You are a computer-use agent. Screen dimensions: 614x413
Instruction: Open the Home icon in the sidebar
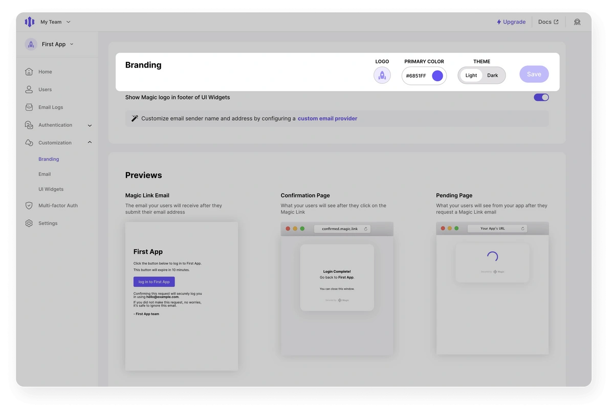29,72
